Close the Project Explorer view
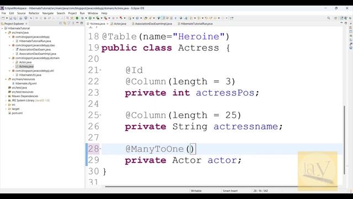This screenshot has height=199, width=353. 26,24
